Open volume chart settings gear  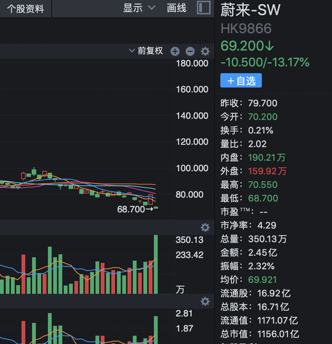point(205,228)
